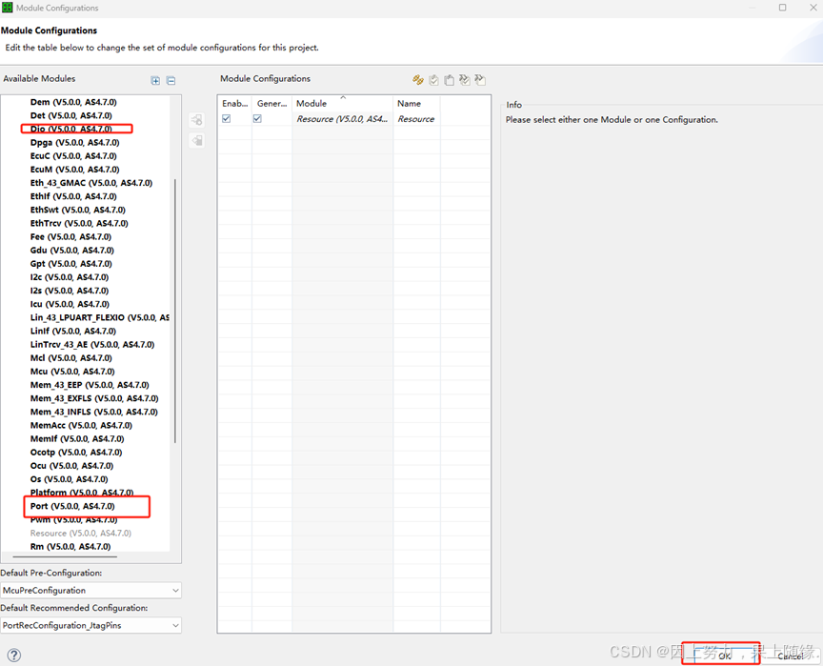Click the double-arrow blank clipboard toolbar icon
Image resolution: width=823 pixels, height=666 pixels.
[x=480, y=80]
